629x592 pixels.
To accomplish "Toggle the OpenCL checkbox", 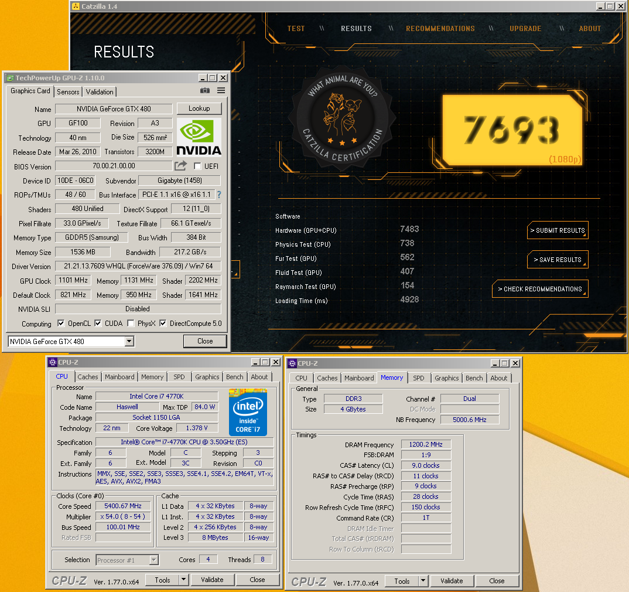I will pos(61,323).
